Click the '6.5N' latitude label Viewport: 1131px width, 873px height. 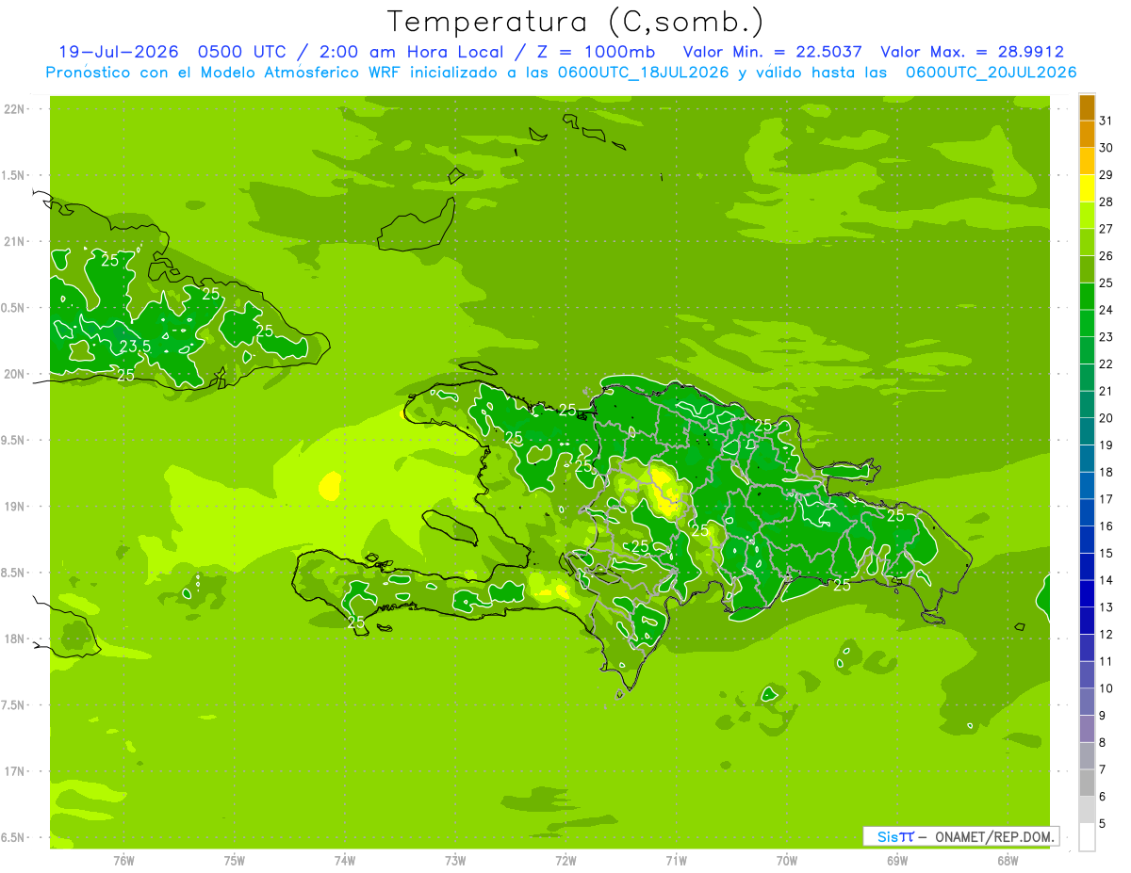pos(14,837)
